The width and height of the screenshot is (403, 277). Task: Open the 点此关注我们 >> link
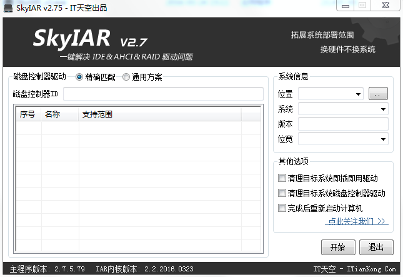click(357, 221)
